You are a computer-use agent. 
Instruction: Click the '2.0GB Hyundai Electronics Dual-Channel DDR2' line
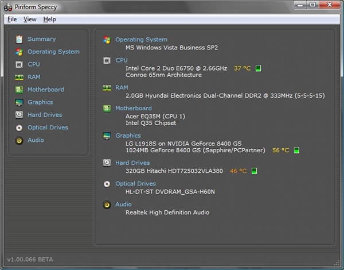click(x=225, y=96)
